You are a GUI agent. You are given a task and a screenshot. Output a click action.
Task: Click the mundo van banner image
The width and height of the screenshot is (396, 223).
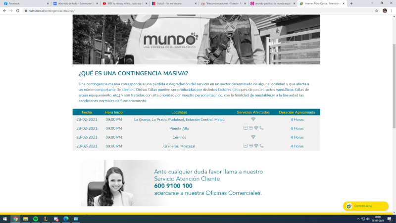click(x=196, y=39)
